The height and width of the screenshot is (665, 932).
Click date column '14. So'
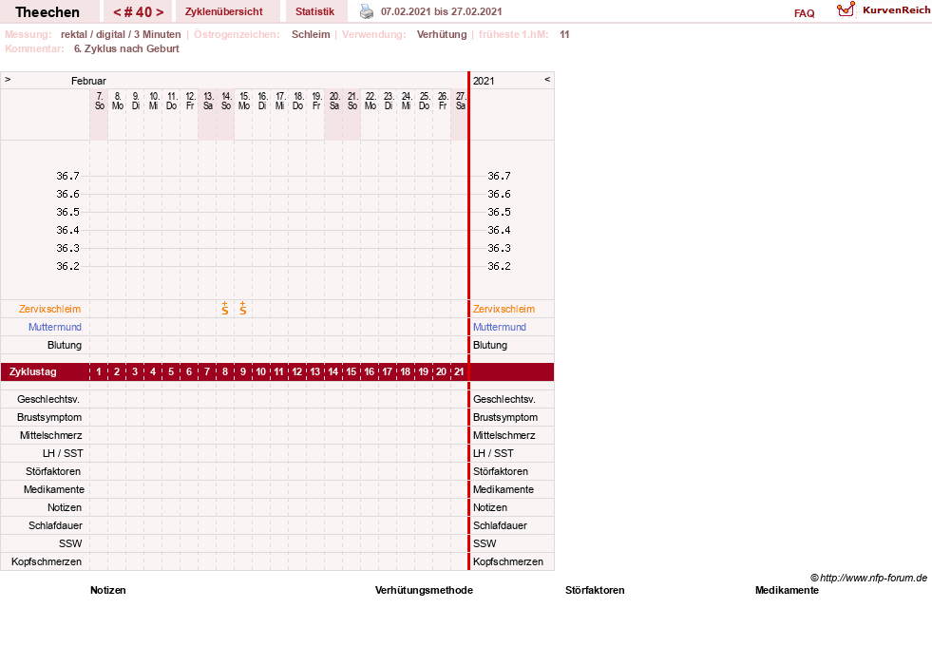[226, 101]
